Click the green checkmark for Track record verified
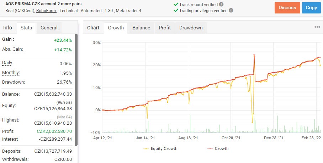The image size is (323, 163). tap(176, 4)
